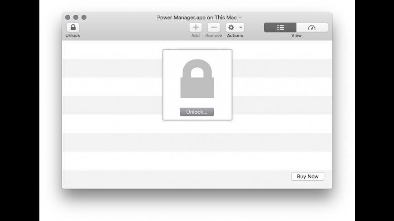The height and width of the screenshot is (221, 394).
Task: Click the Unlock… button under the padlock
Action: pyautogui.click(x=197, y=112)
